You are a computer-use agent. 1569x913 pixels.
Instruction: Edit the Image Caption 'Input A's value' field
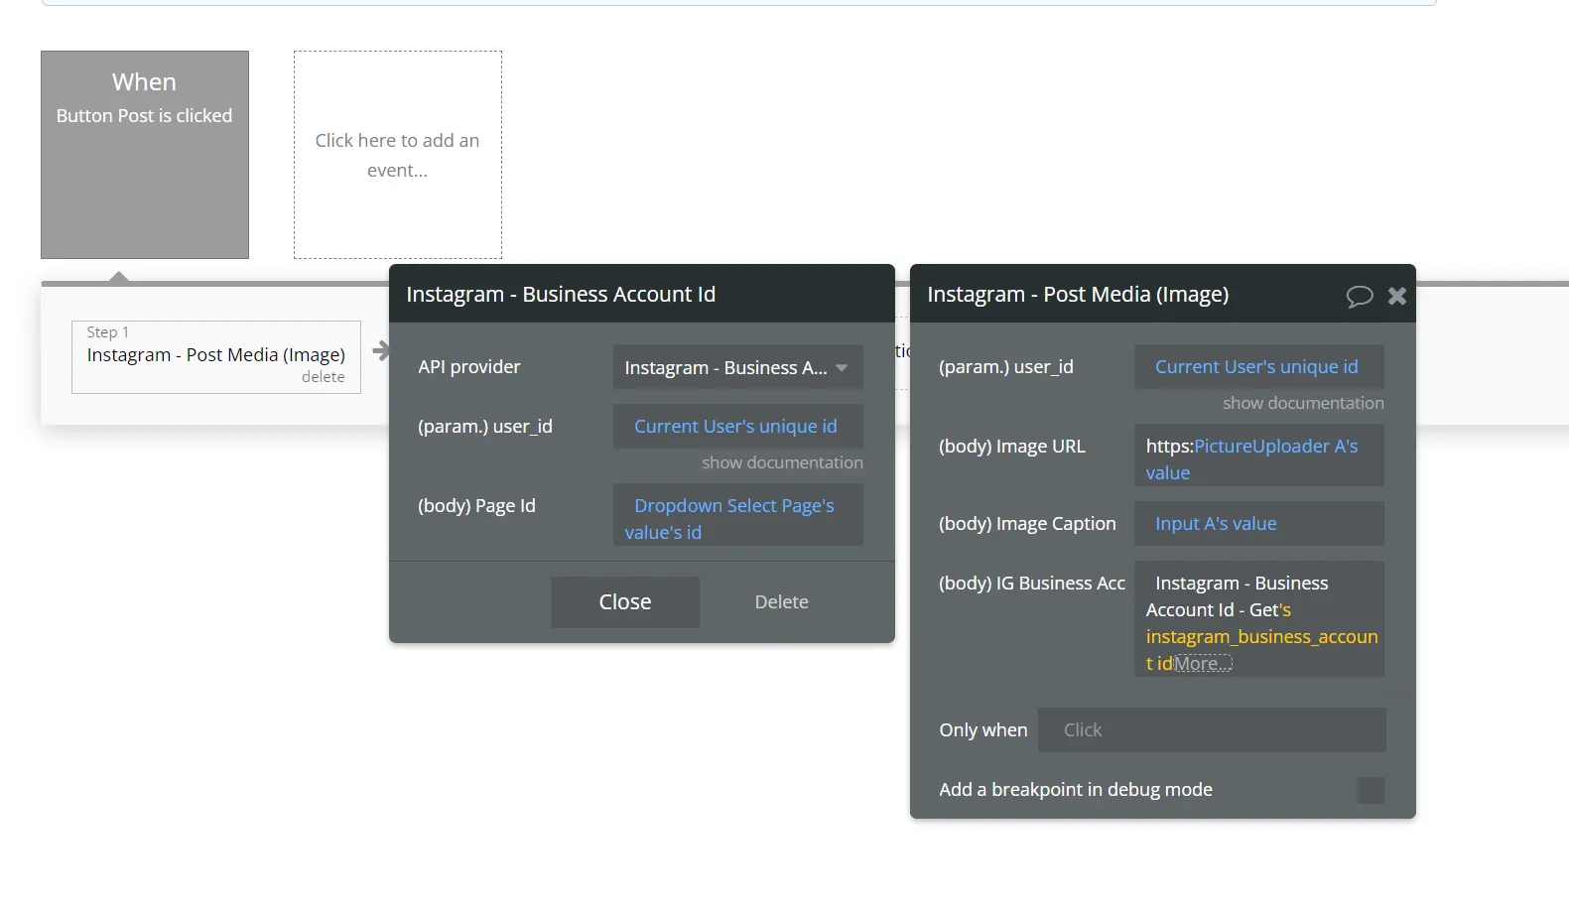(x=1259, y=524)
